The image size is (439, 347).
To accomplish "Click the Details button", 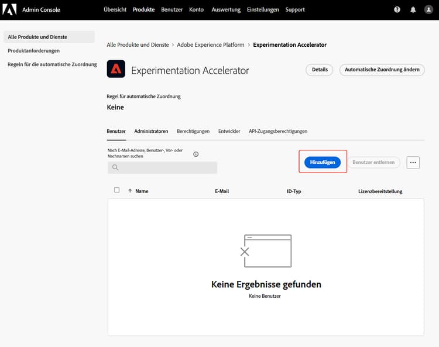I will pyautogui.click(x=320, y=70).
